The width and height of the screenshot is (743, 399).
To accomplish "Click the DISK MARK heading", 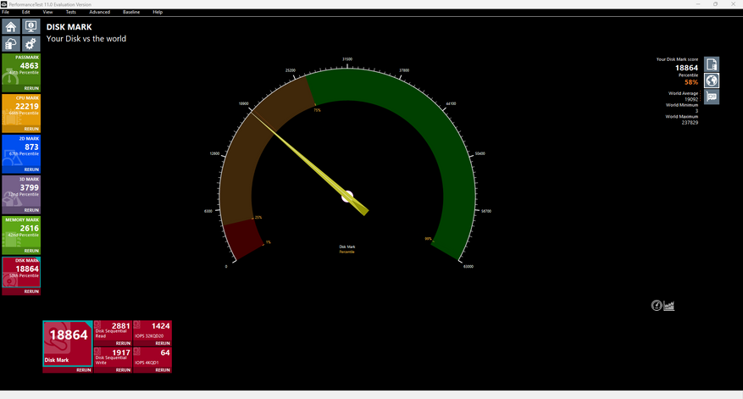I will point(69,27).
